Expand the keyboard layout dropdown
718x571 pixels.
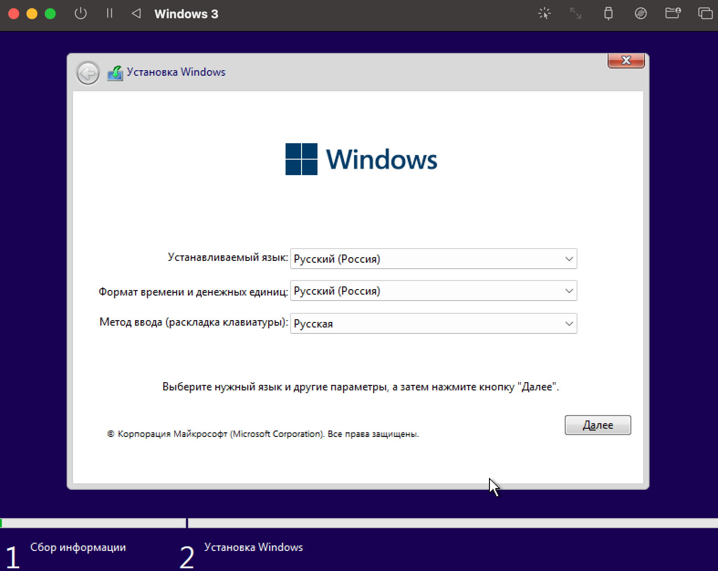pos(433,323)
